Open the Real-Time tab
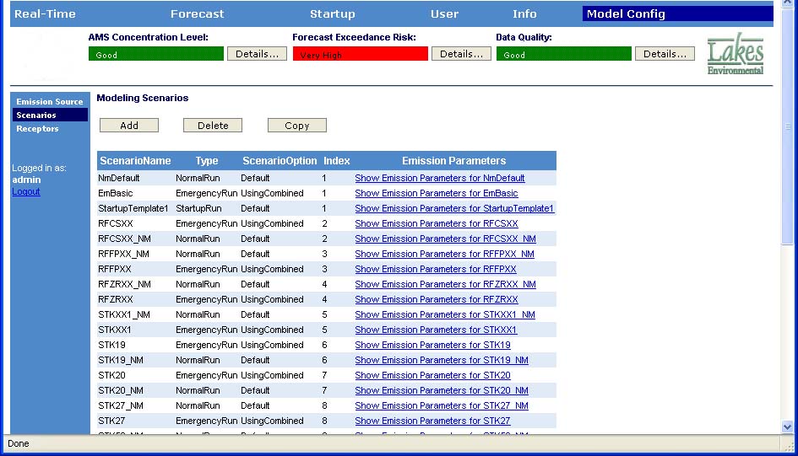Image resolution: width=798 pixels, height=456 pixels. [45, 14]
